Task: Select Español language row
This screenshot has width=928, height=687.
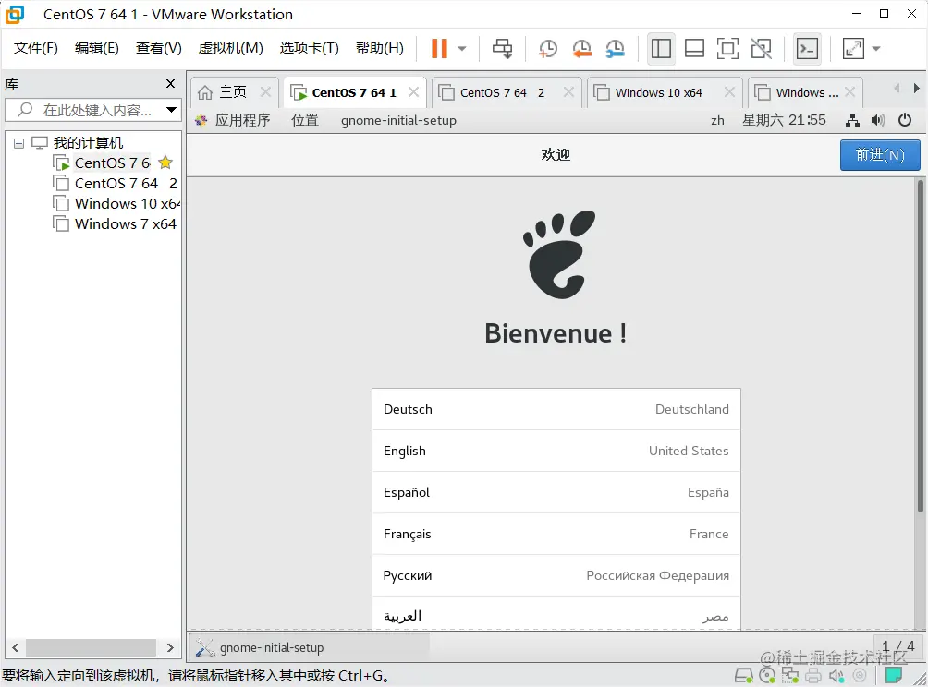Action: coord(556,492)
